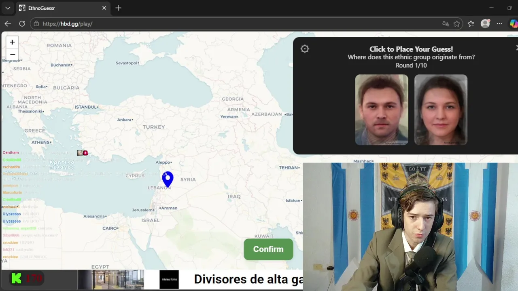Click Yerevan city label
This screenshot has width=518, height=291.
click(x=228, y=117)
